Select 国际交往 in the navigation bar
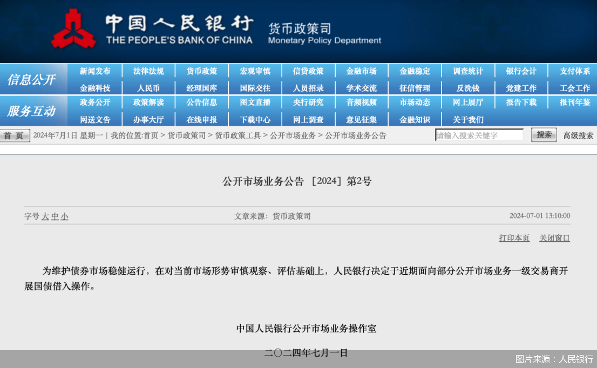 pyautogui.click(x=255, y=88)
